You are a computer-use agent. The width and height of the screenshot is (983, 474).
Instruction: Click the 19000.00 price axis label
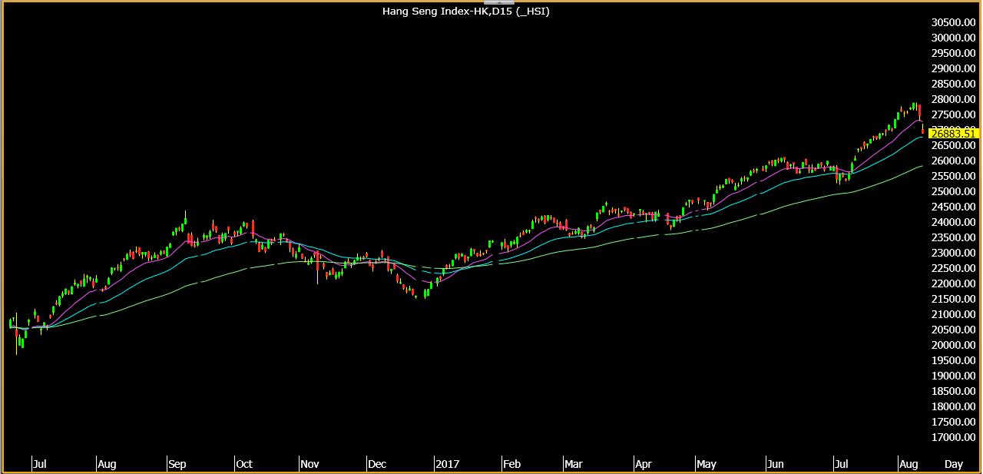952,376
